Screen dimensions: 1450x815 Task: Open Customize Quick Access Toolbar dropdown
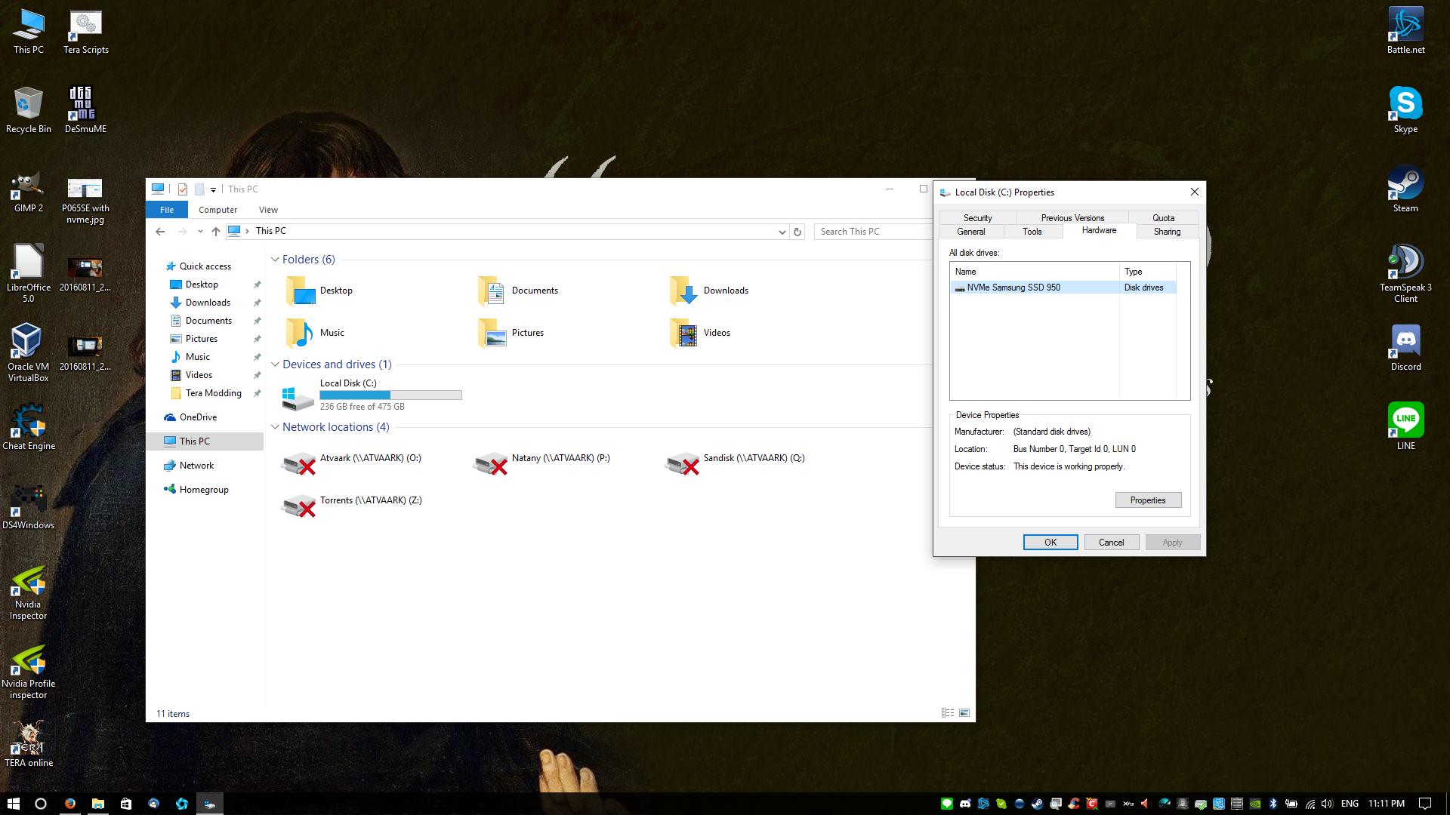click(x=213, y=189)
